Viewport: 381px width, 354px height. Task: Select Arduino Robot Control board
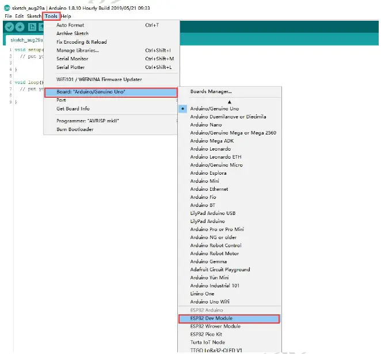(230, 245)
